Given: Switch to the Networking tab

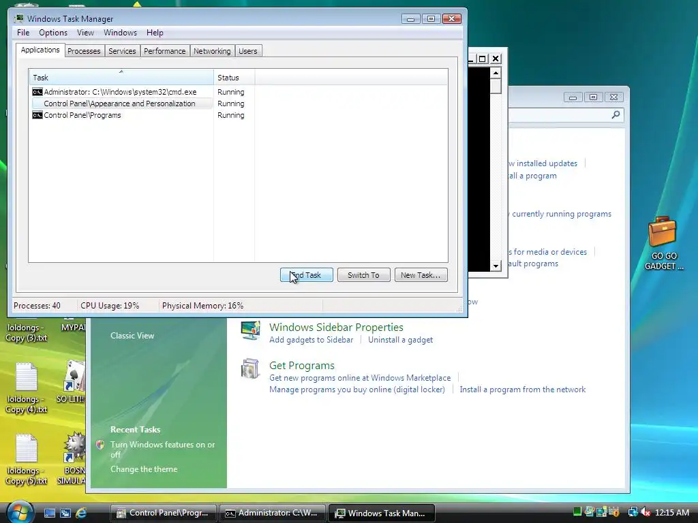Looking at the screenshot, I should tap(212, 51).
